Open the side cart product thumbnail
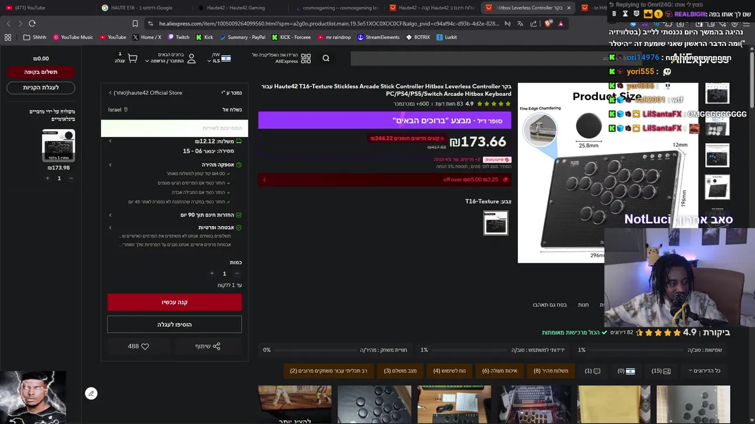This screenshot has width=755, height=424. (x=58, y=145)
